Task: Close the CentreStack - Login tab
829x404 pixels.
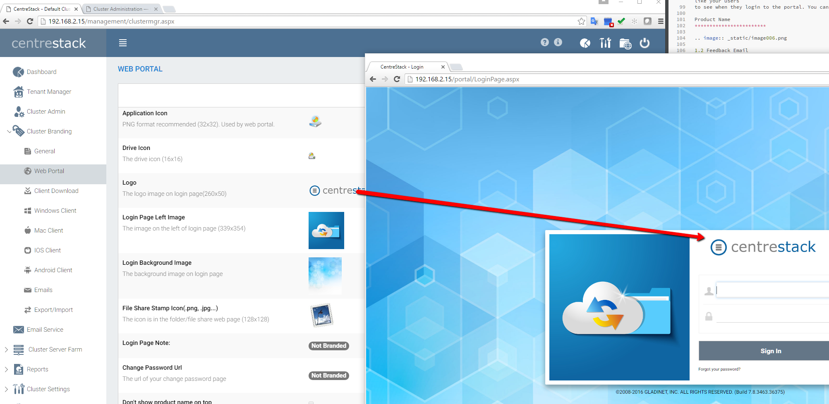Action: point(443,67)
